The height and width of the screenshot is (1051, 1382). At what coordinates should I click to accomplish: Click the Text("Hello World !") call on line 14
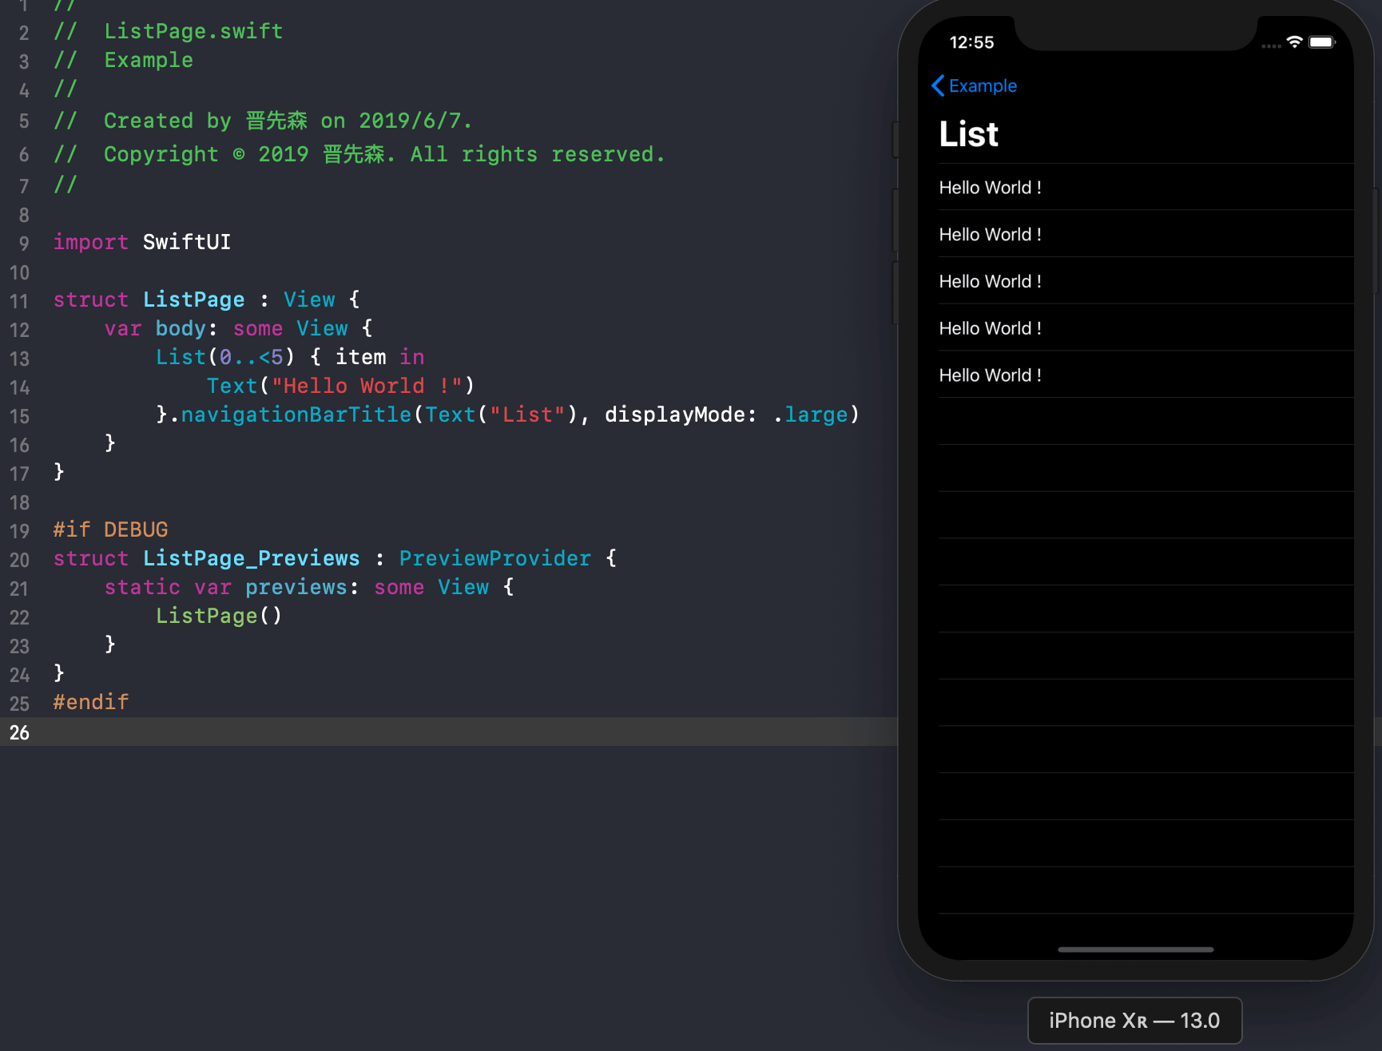point(340,386)
